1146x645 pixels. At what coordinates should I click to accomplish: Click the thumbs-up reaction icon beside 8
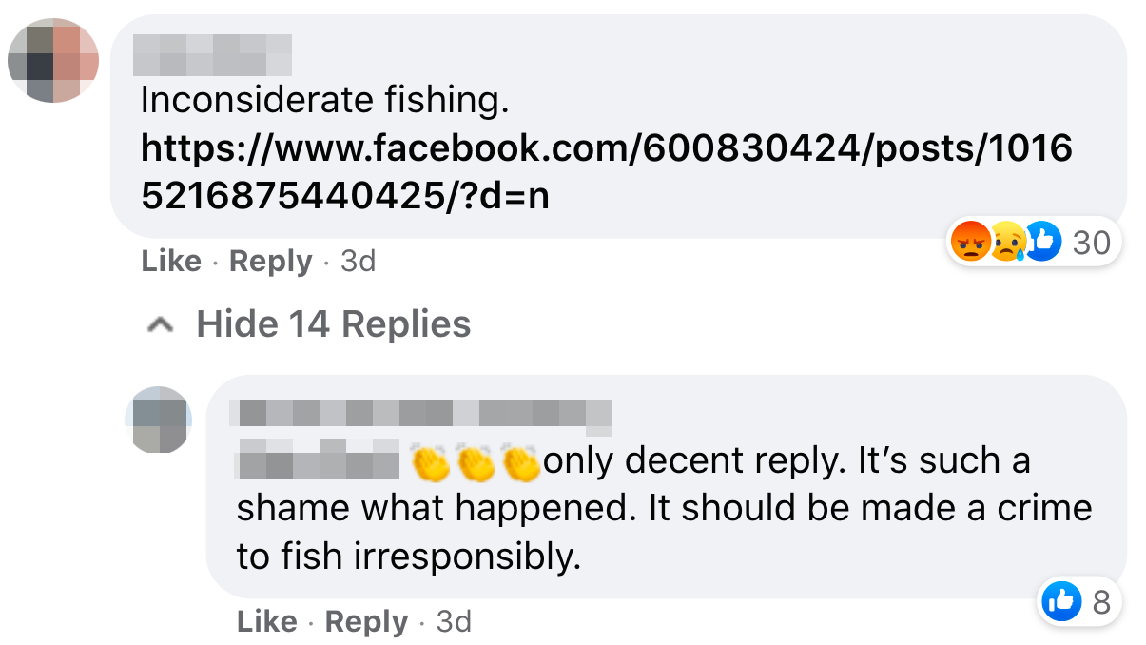click(x=1061, y=600)
